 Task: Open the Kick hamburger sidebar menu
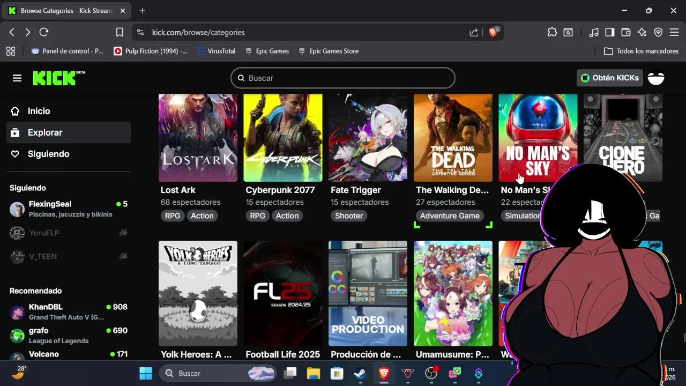[x=17, y=78]
